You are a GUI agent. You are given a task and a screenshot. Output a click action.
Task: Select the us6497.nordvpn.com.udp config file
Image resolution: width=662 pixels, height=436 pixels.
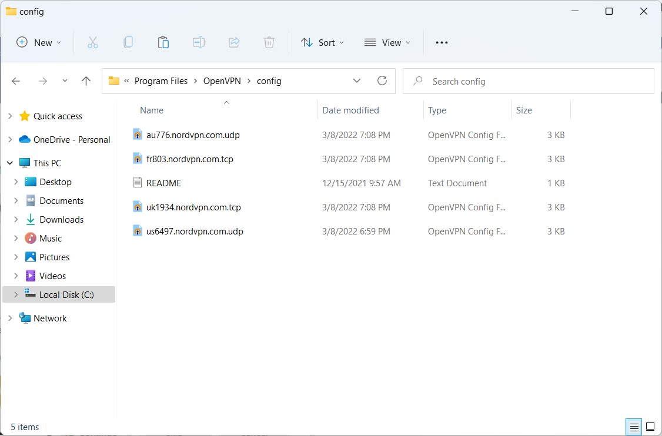pos(195,232)
